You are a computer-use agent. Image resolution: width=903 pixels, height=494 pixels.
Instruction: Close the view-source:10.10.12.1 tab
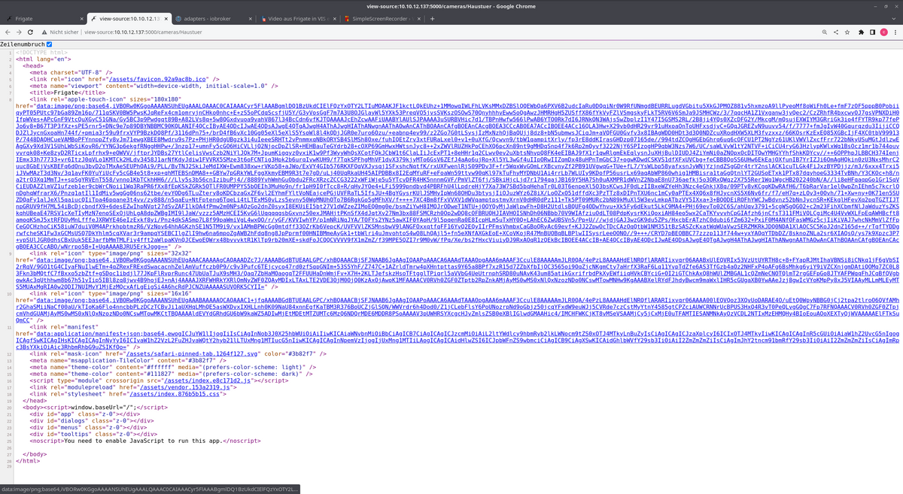[x=165, y=19]
